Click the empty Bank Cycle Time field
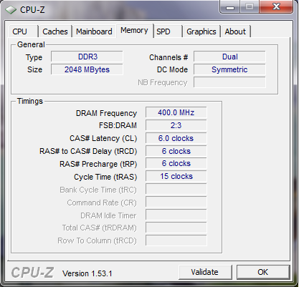This screenshot has height=287, width=299. click(x=176, y=189)
